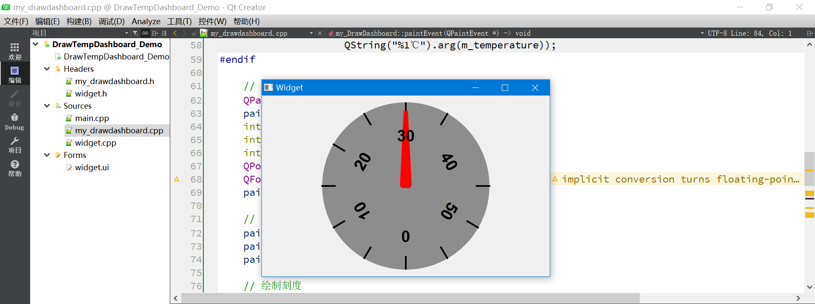Screen dimensions: 815x304
Task: Collapse the Sources folder
Action: point(47,106)
